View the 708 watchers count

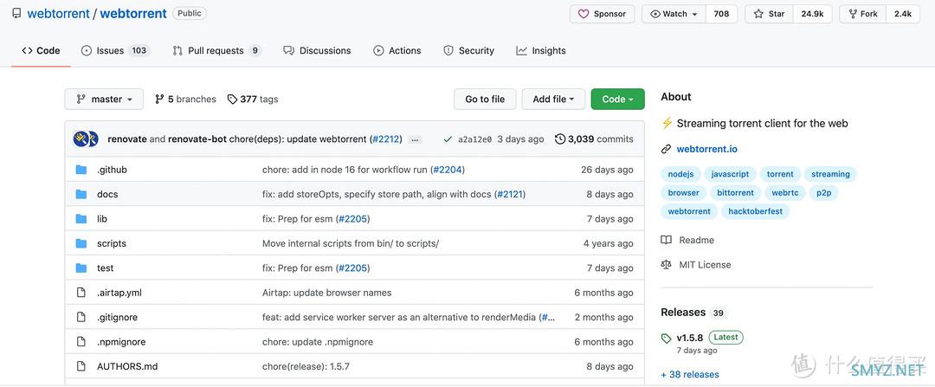coord(721,14)
